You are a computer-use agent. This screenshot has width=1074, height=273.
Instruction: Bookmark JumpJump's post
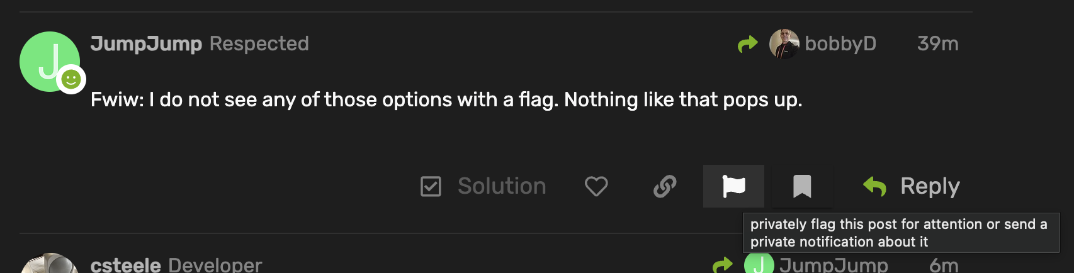[x=801, y=186]
